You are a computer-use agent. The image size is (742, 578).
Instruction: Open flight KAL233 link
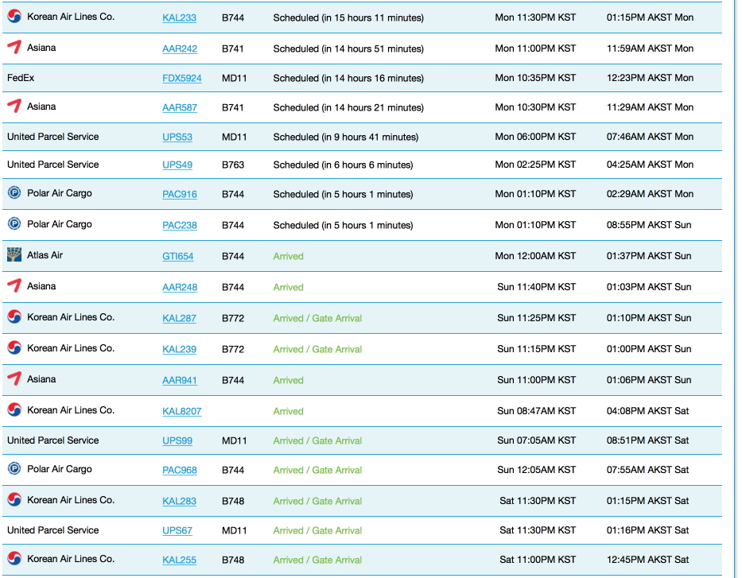coord(179,18)
